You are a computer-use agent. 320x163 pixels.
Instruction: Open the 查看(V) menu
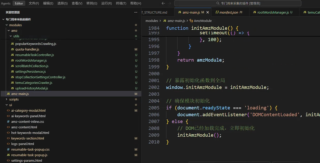[77, 3]
